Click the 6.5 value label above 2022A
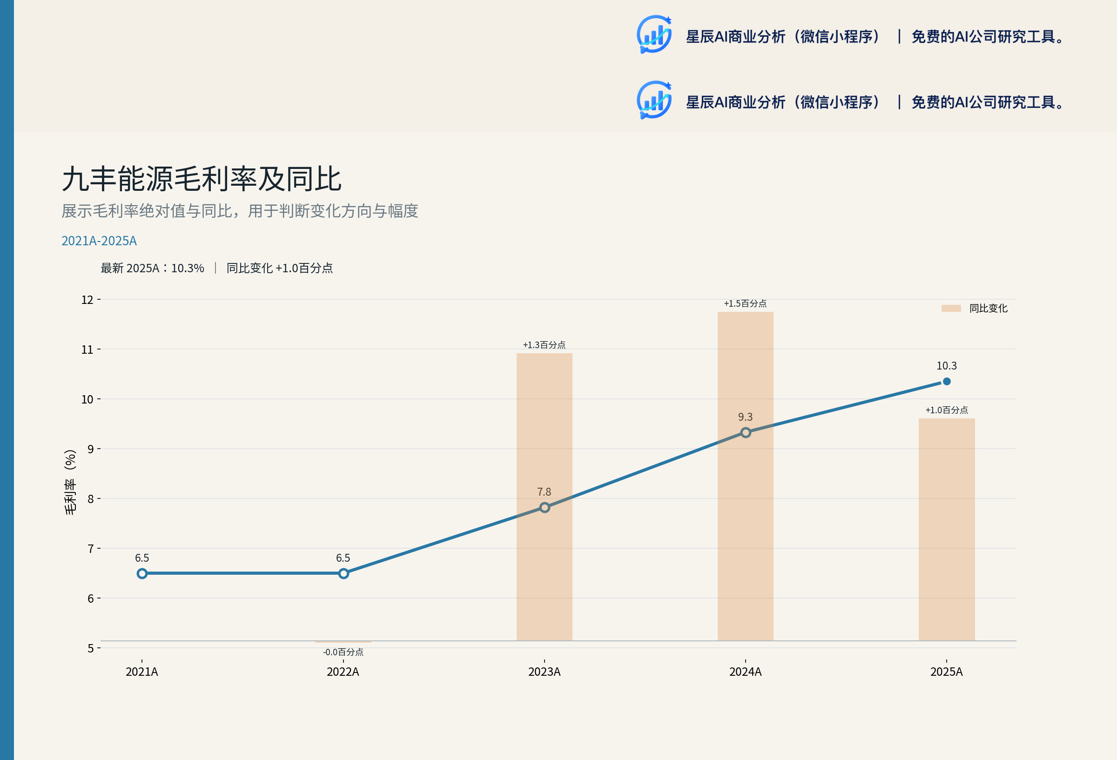This screenshot has height=760, width=1117. [343, 558]
